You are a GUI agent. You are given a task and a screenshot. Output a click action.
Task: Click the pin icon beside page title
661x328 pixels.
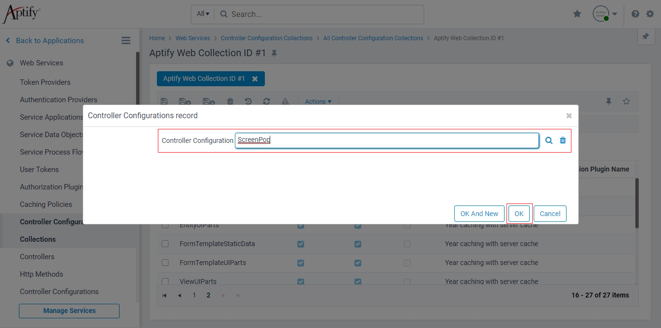[274, 53]
